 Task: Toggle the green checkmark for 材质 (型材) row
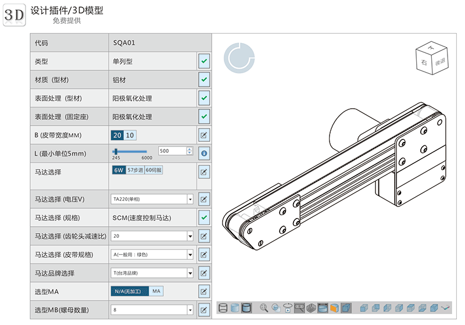pyautogui.click(x=204, y=80)
